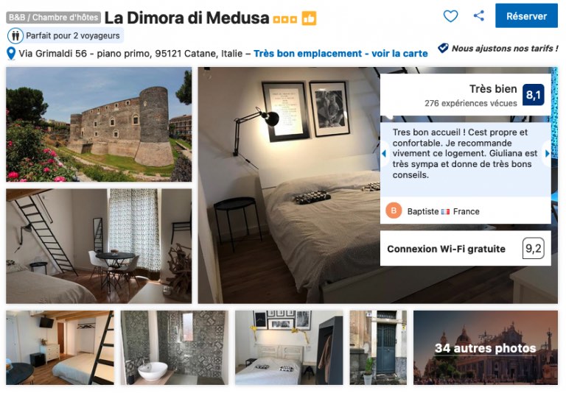The image size is (566, 393).
Task: Show the next guest review arrow
Action: [x=548, y=153]
